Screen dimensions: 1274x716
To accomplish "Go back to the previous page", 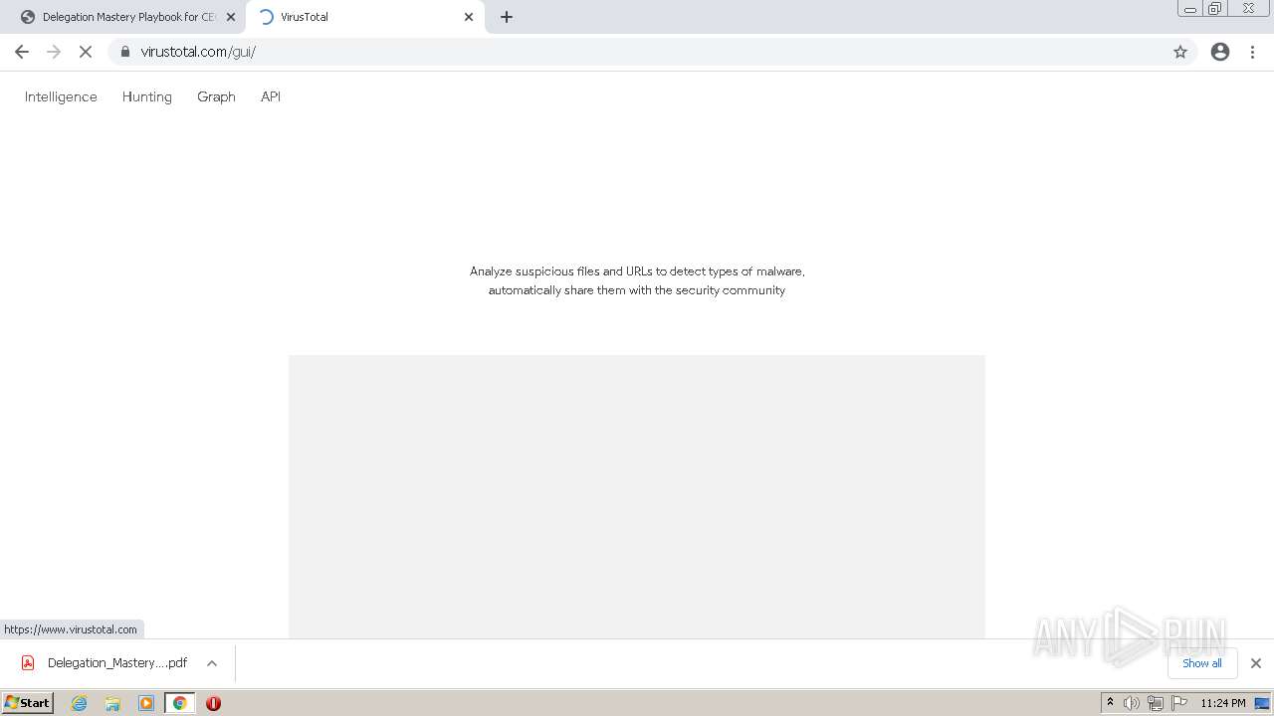I will (x=22, y=52).
